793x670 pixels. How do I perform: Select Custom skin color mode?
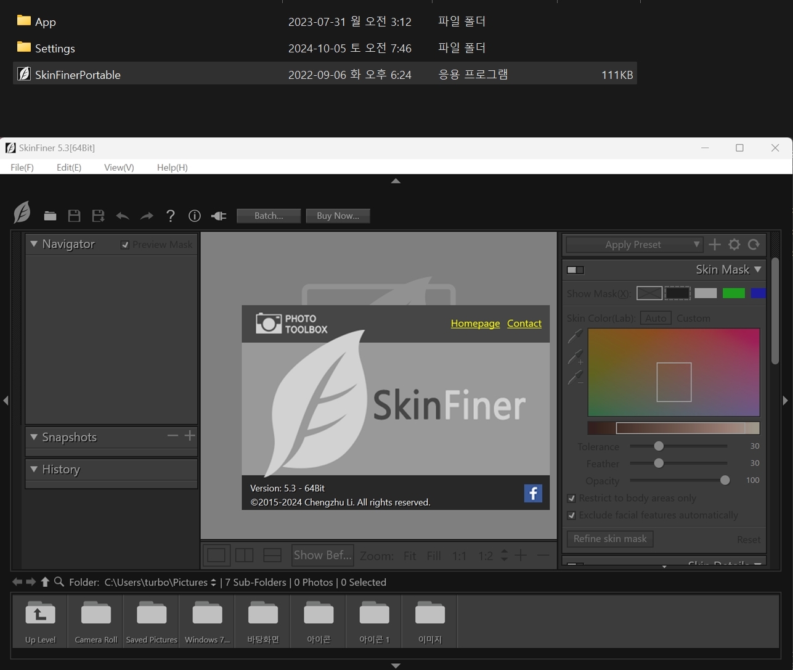[693, 318]
